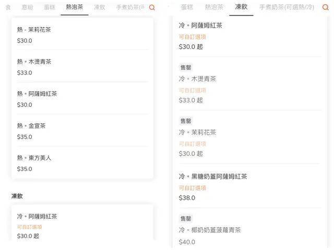Screen dimensions: 334x250
Task: Tap the sold-out 冷。椰奶奶蓋菠蘿青茶 item
Action: (249, 230)
